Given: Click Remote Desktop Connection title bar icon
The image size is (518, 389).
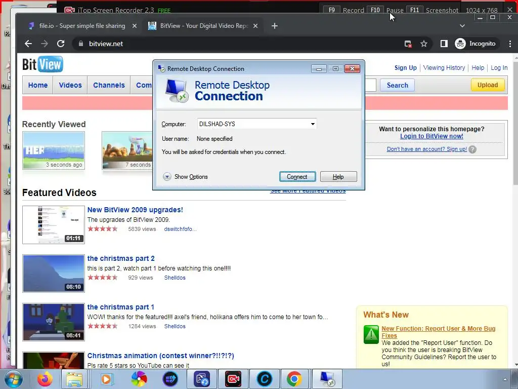Looking at the screenshot, I should click(161, 68).
